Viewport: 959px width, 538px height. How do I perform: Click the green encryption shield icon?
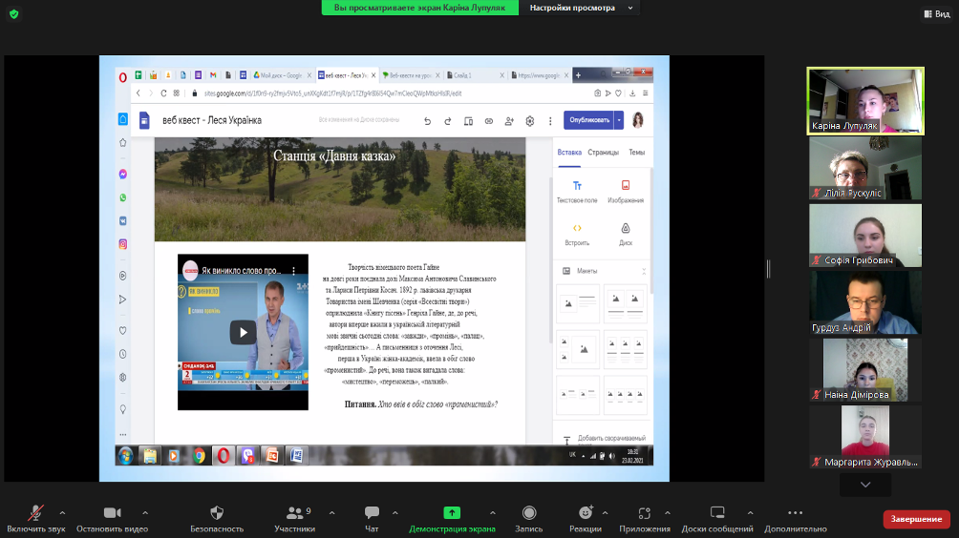(x=13, y=14)
